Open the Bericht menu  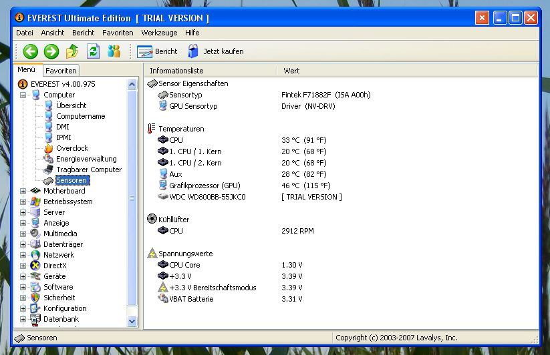coord(83,33)
